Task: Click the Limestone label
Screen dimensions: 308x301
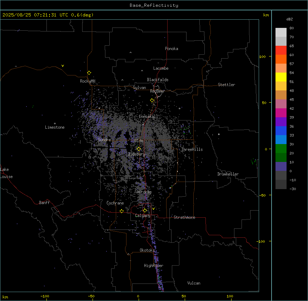Action: point(55,127)
